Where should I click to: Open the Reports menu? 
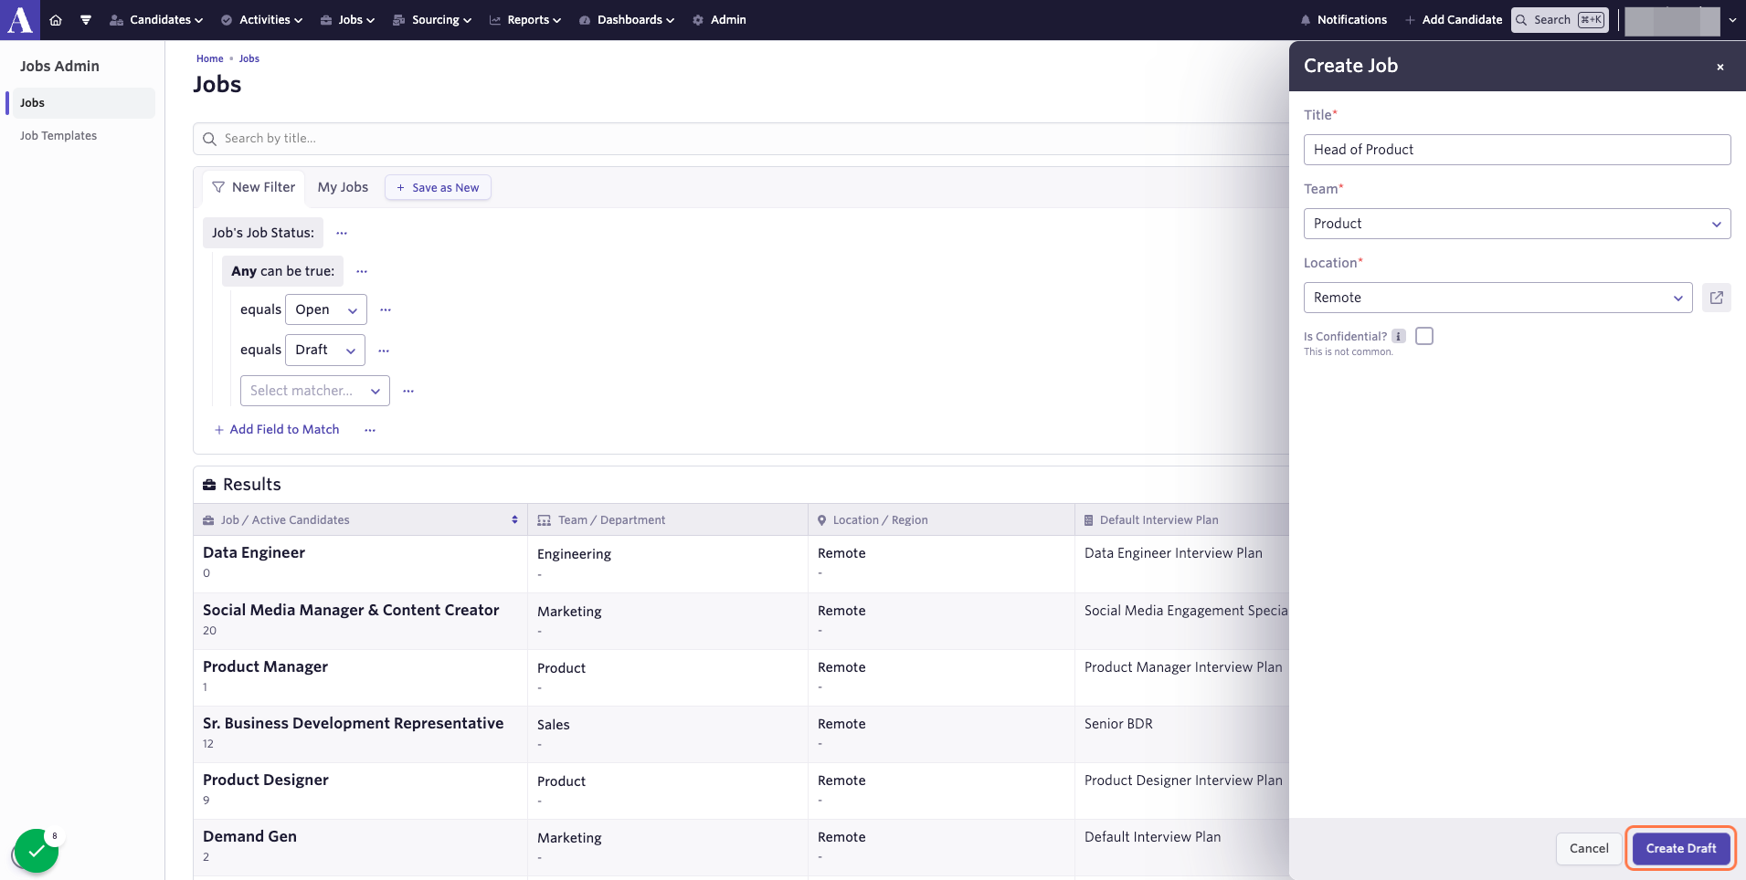tap(525, 20)
